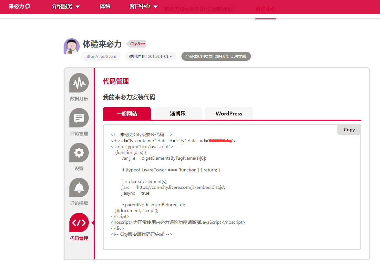
Task: Select the 一般网站 tab
Action: click(x=127, y=114)
